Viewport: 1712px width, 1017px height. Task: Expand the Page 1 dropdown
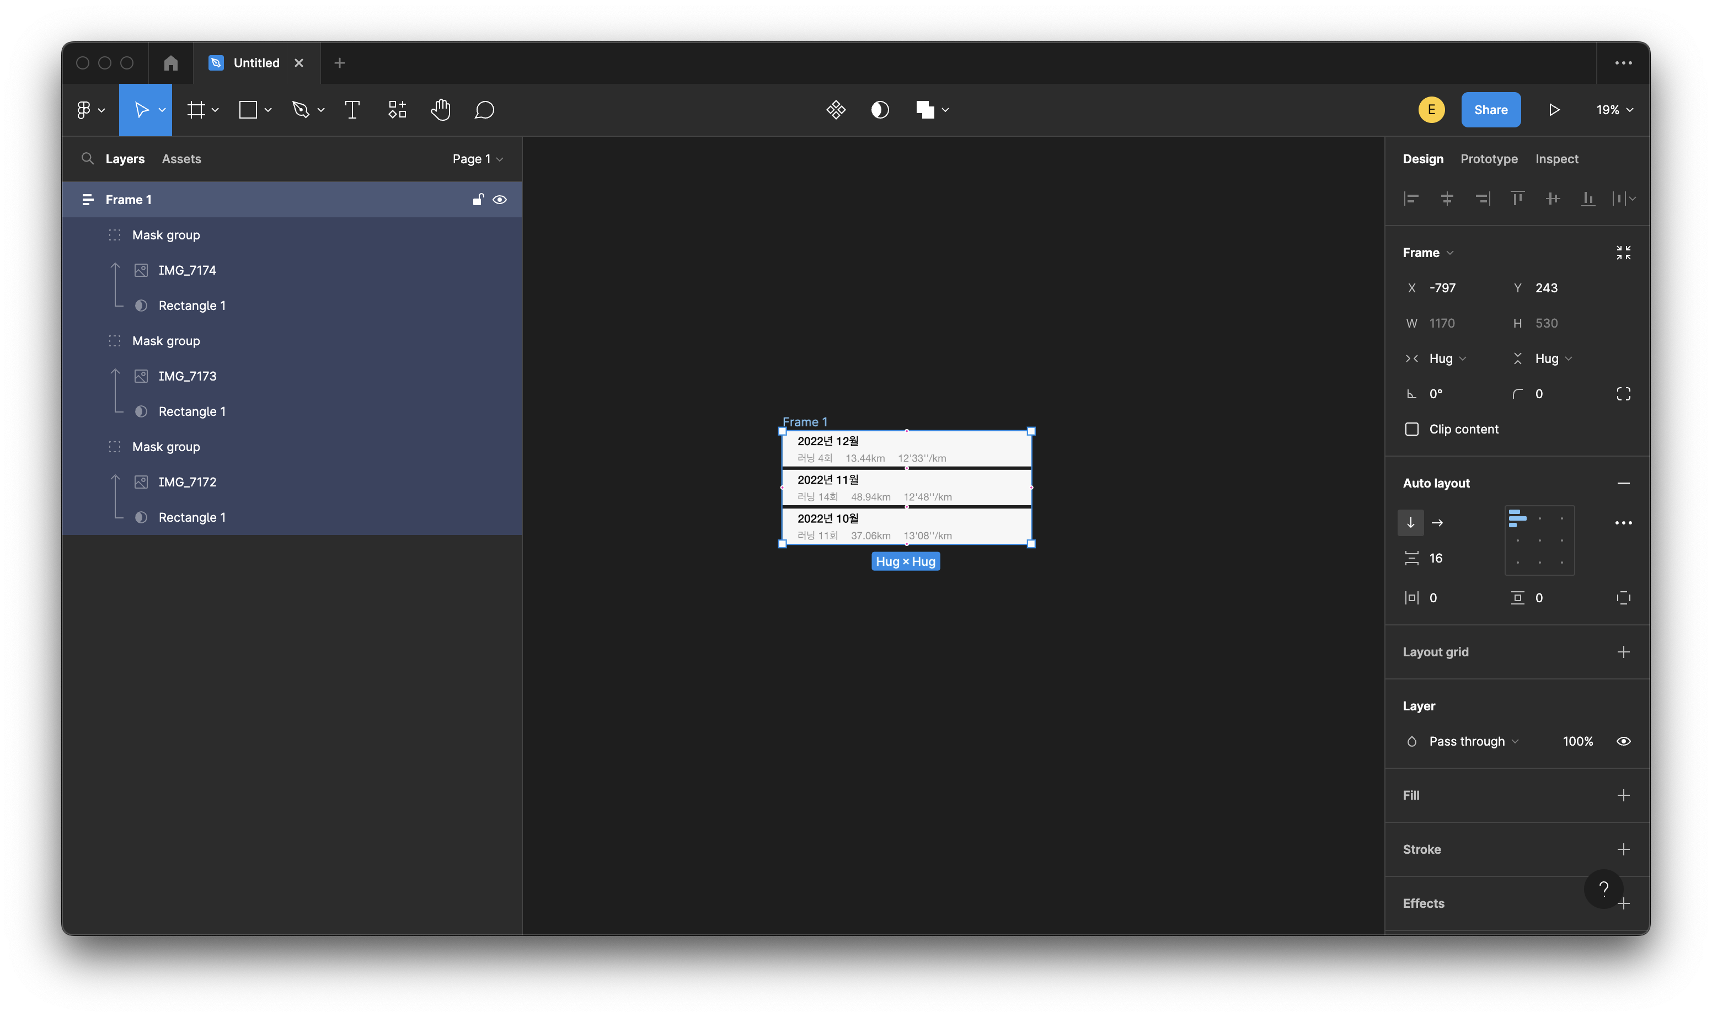point(478,159)
